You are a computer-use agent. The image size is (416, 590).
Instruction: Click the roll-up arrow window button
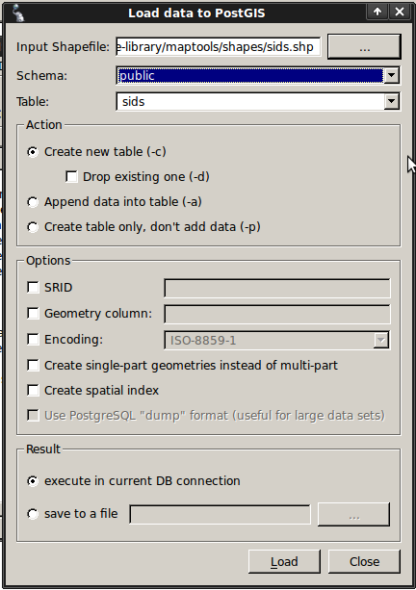tap(377, 12)
